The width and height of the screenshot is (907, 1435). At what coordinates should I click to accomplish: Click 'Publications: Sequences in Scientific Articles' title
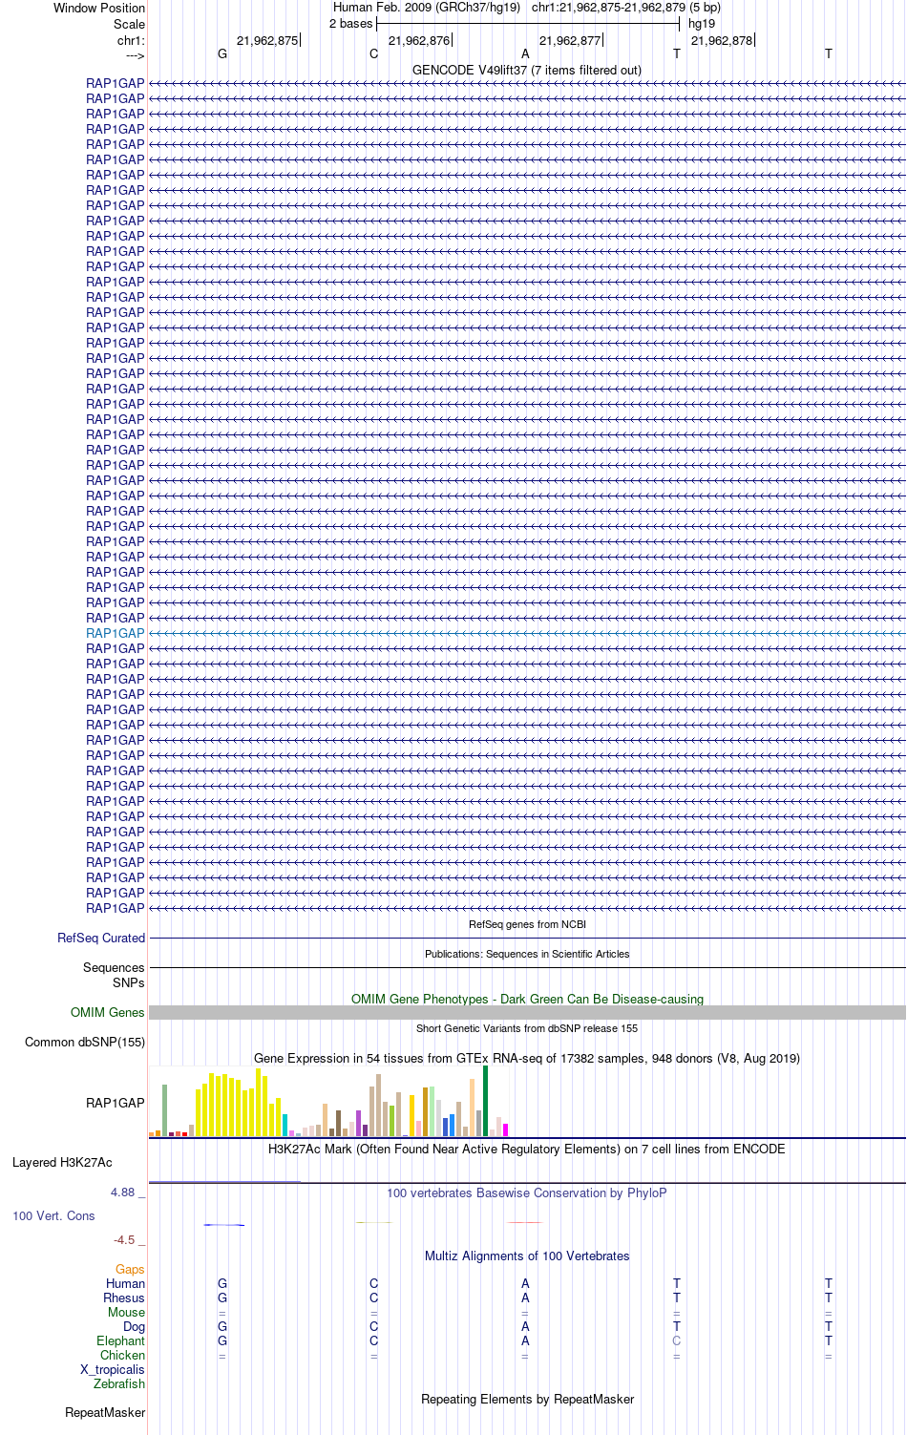527,954
